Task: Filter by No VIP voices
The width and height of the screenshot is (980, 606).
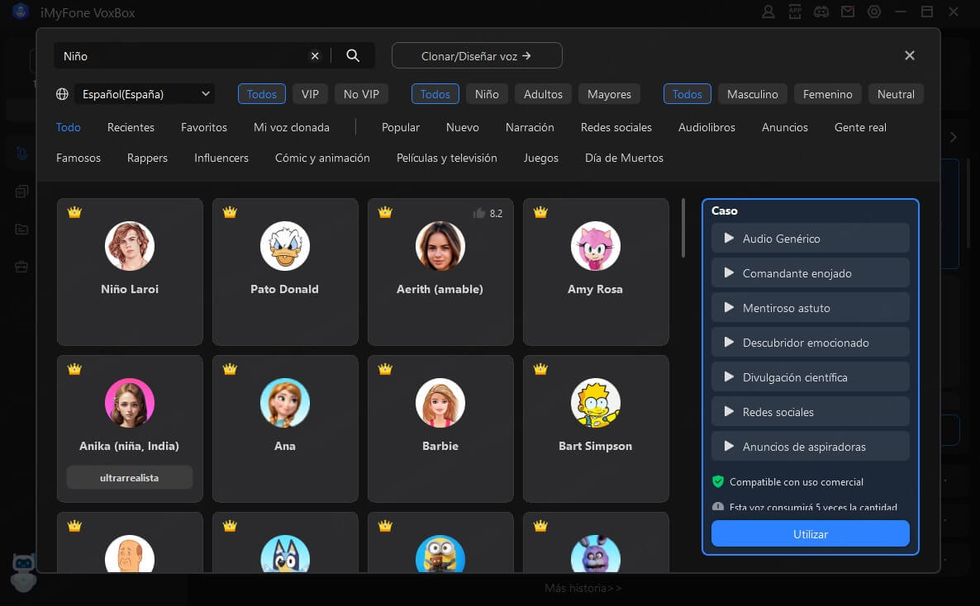Action: tap(361, 94)
